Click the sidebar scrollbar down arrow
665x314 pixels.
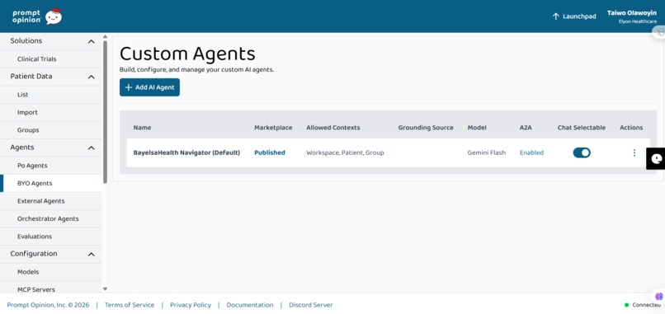pos(105,289)
